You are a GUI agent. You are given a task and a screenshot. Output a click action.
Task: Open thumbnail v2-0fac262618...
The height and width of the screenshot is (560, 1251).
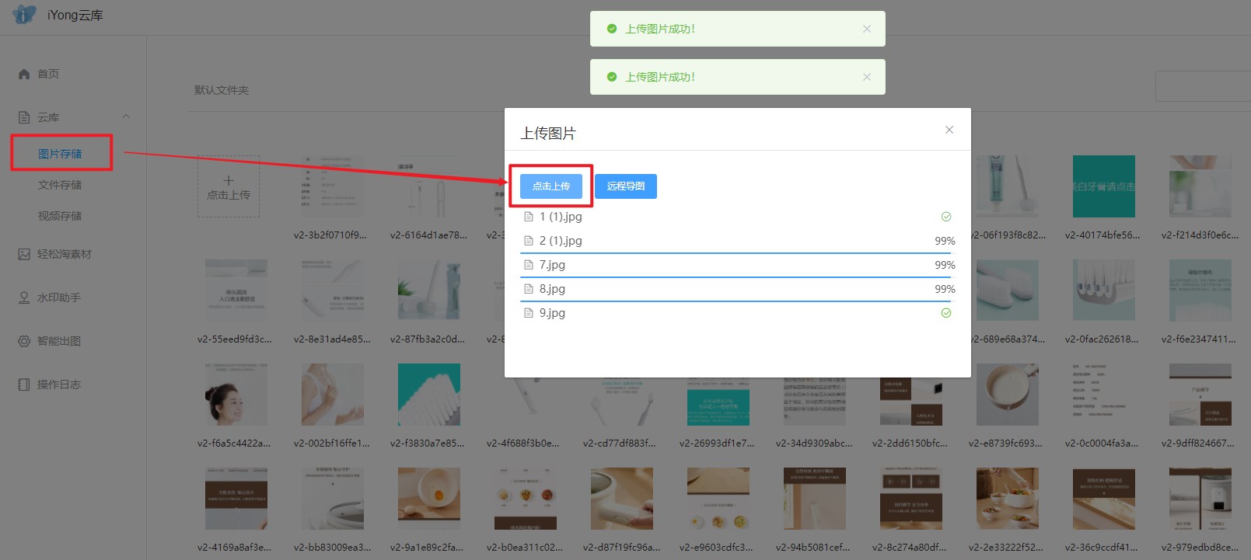(1104, 290)
